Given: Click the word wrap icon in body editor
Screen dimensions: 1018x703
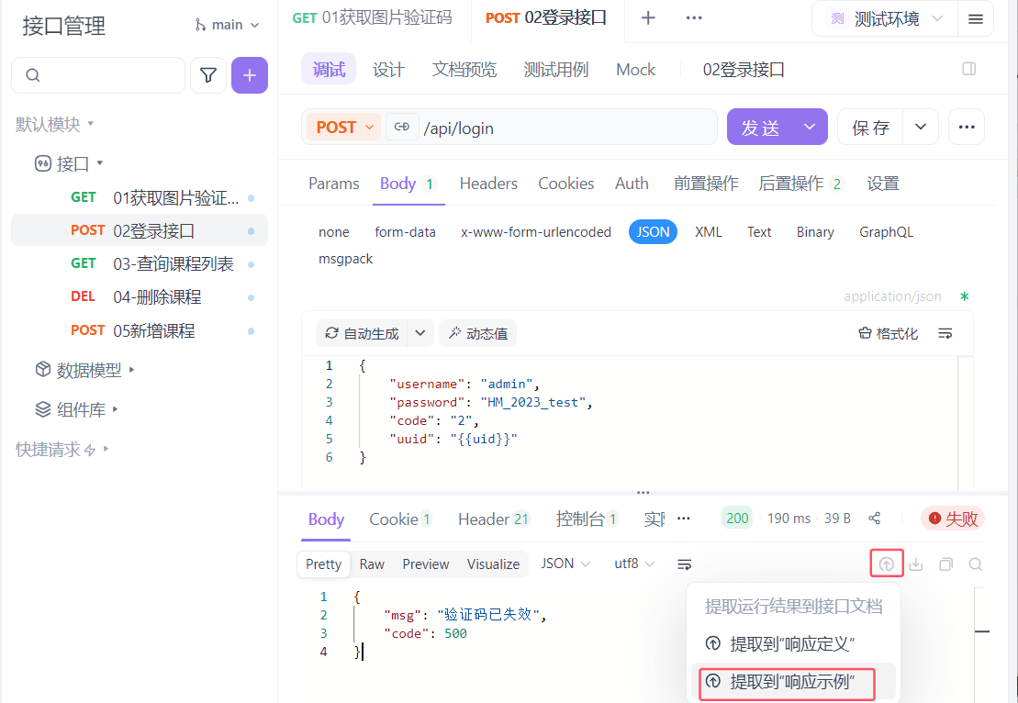Looking at the screenshot, I should pos(945,334).
